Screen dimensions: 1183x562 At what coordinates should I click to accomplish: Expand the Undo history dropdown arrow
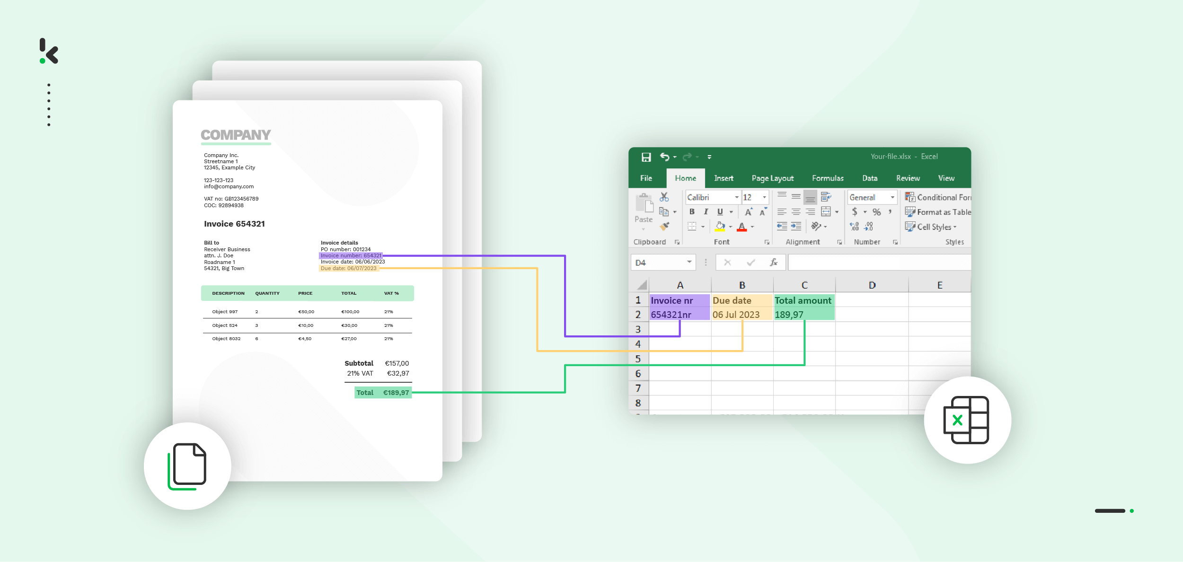coord(675,157)
